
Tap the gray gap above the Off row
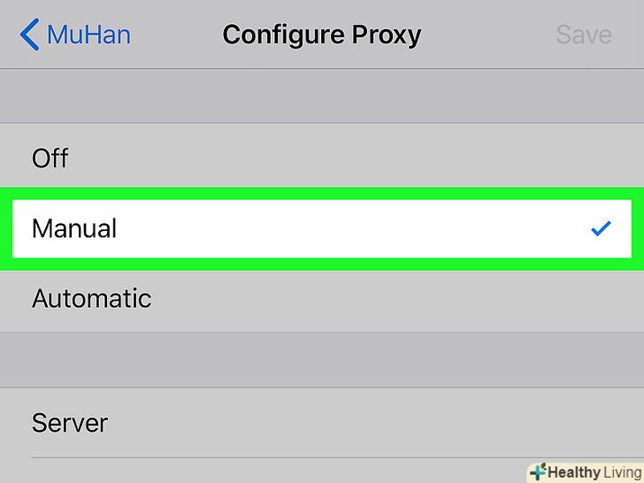tap(322, 96)
